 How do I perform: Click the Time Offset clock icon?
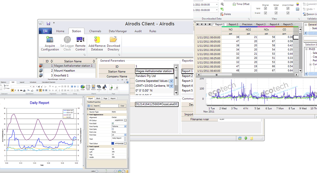(x=234, y=4)
